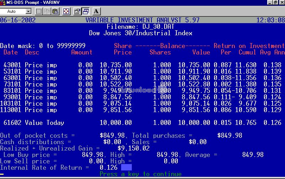The width and height of the screenshot is (285, 179).
Task: Click the 'MS-DOS Prompt - VARINV' title text
Action: coord(33,2)
